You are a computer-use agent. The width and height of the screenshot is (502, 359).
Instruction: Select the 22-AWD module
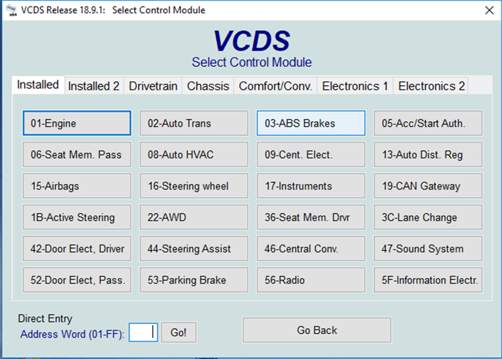click(x=194, y=217)
